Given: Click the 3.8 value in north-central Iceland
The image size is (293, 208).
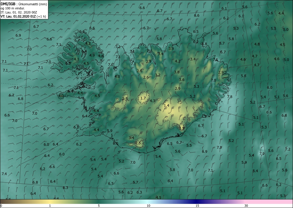Looking at the screenshot, I should tap(177, 72).
